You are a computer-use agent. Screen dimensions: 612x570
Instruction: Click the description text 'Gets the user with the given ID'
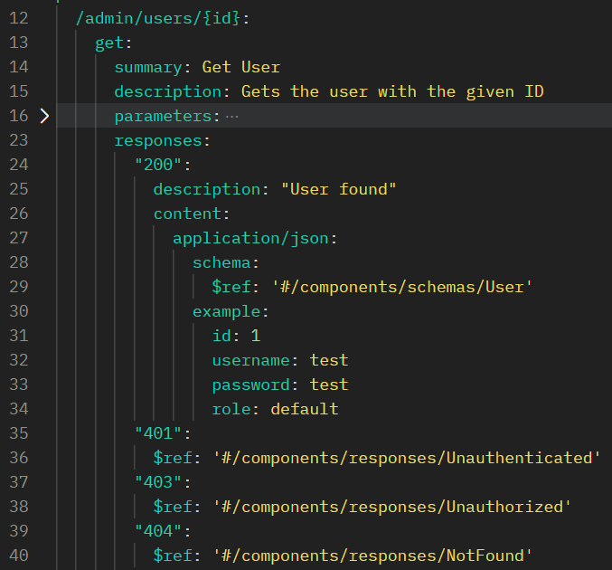click(391, 91)
